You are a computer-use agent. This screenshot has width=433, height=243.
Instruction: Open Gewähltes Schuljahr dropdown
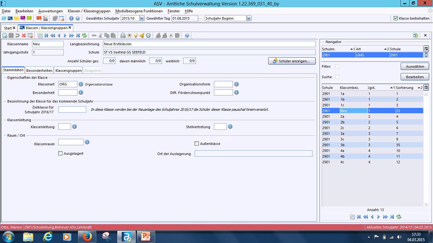(x=142, y=18)
